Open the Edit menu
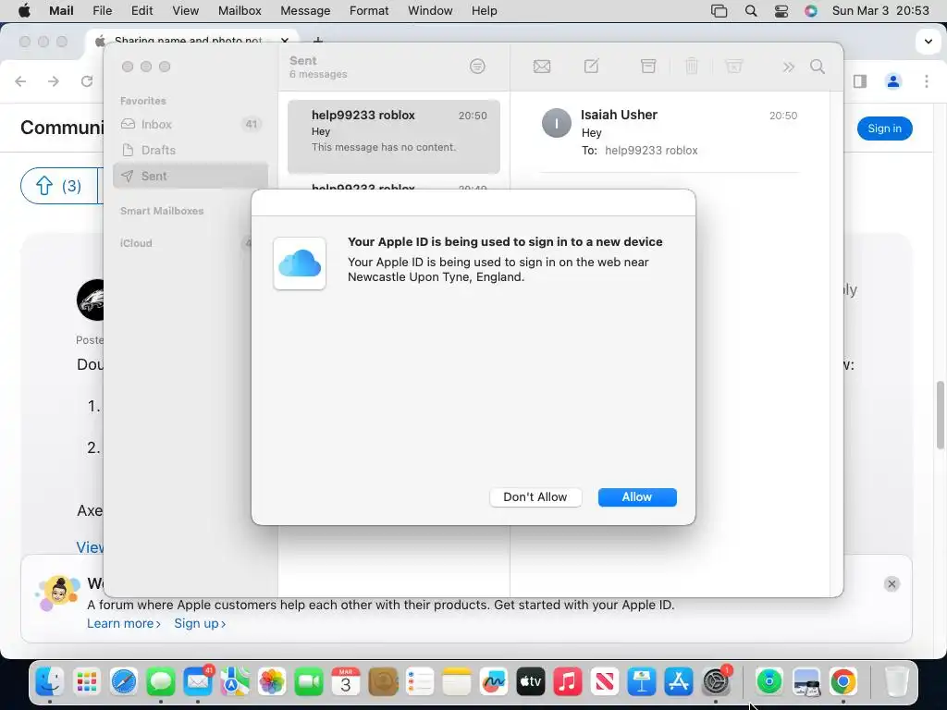 point(141,11)
